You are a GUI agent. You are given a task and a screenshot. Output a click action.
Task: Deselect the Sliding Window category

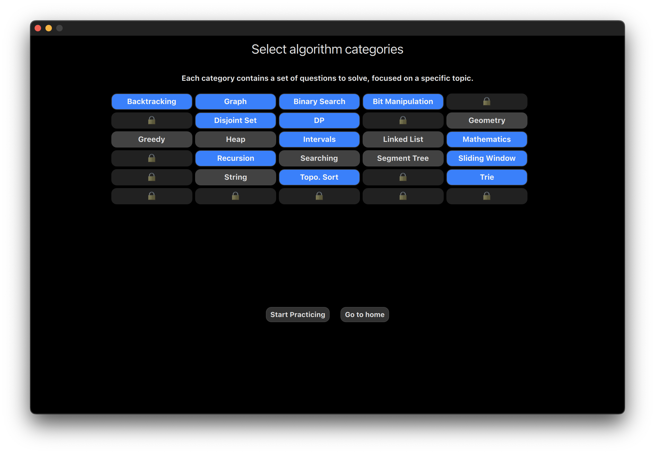point(487,158)
